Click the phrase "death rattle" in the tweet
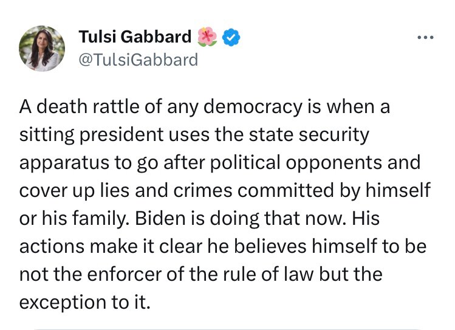The height and width of the screenshot is (330, 455). 81,107
